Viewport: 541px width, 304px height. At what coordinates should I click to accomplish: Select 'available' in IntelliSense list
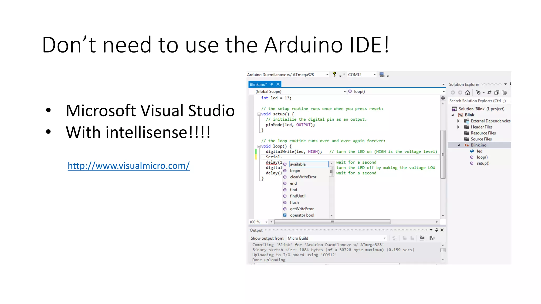tap(309, 164)
